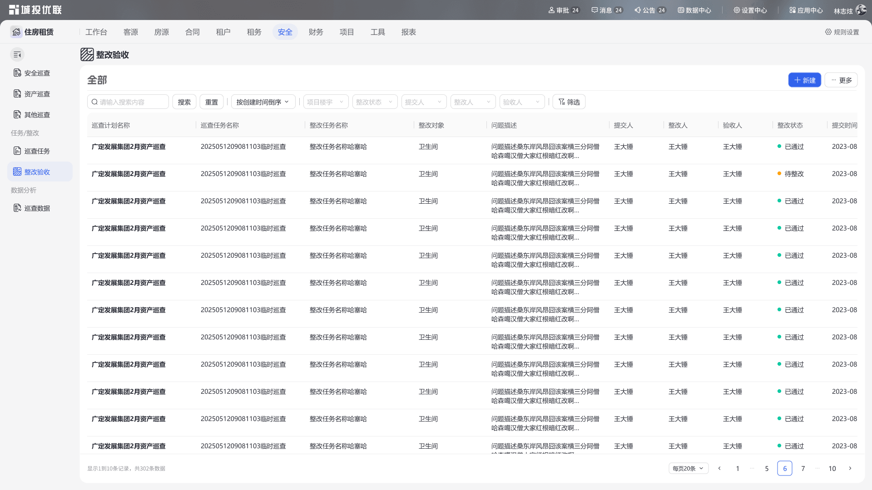Image resolution: width=872 pixels, height=490 pixels.
Task: Open 数据中心 data center
Action: (694, 10)
